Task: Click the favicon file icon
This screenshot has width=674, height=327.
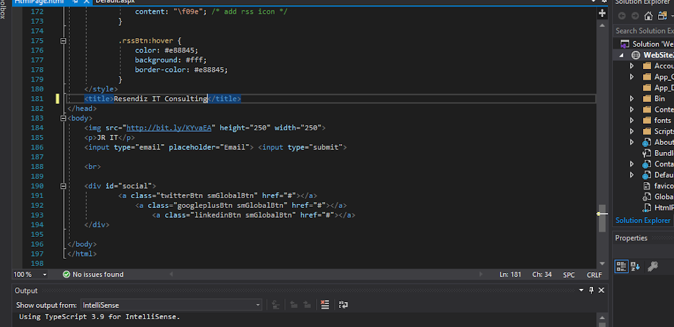Action: coord(647,186)
